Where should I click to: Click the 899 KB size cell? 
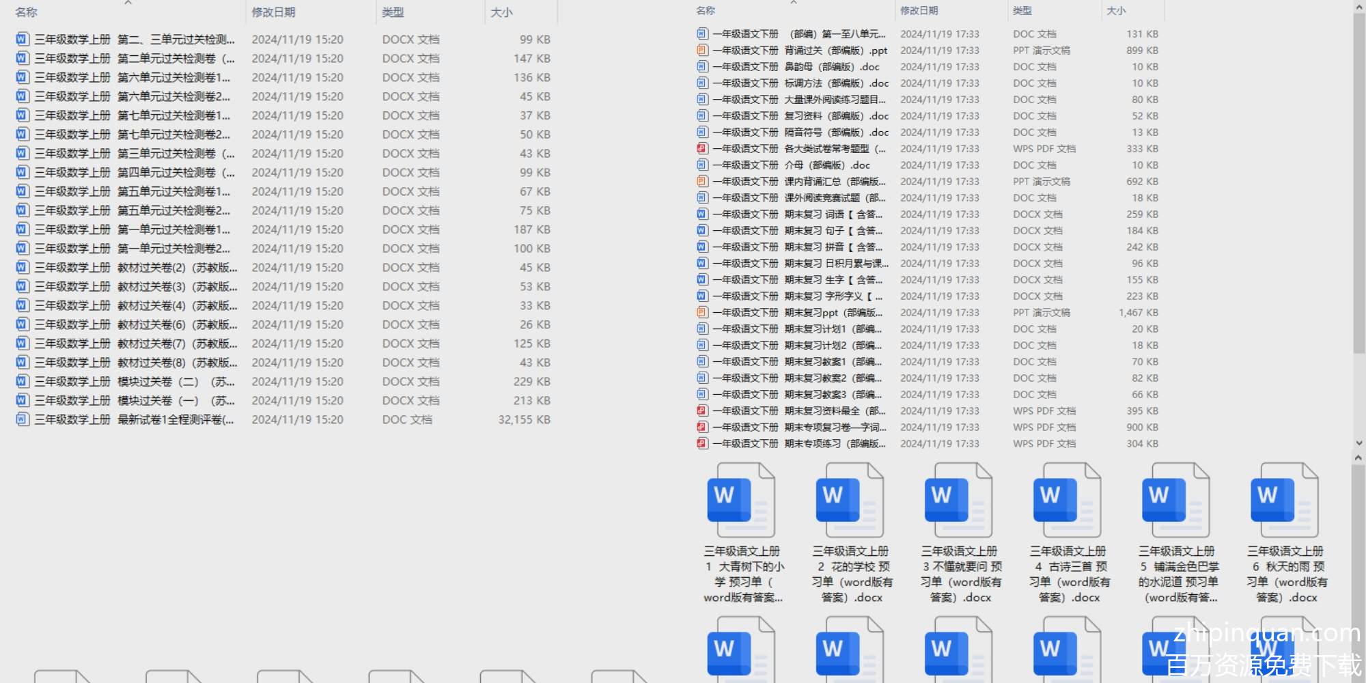pos(1143,50)
